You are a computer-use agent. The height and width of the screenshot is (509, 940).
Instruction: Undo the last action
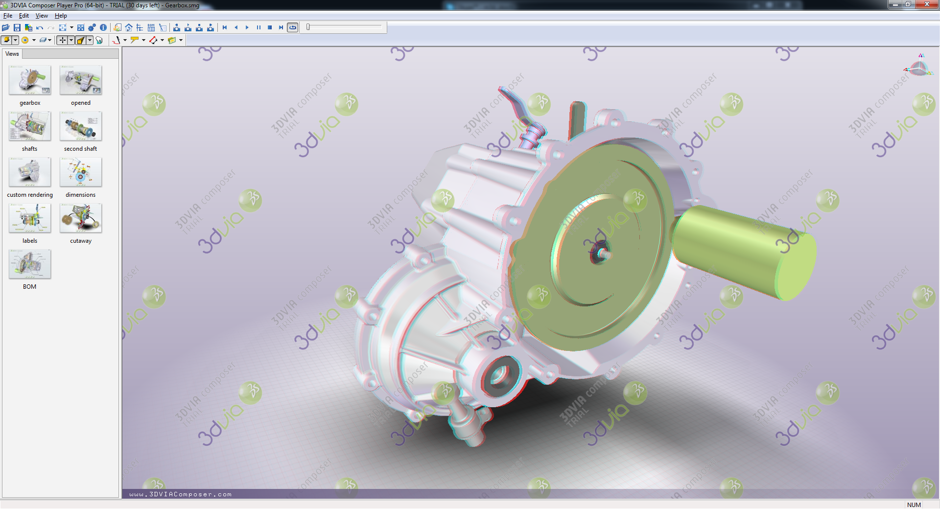pyautogui.click(x=40, y=28)
